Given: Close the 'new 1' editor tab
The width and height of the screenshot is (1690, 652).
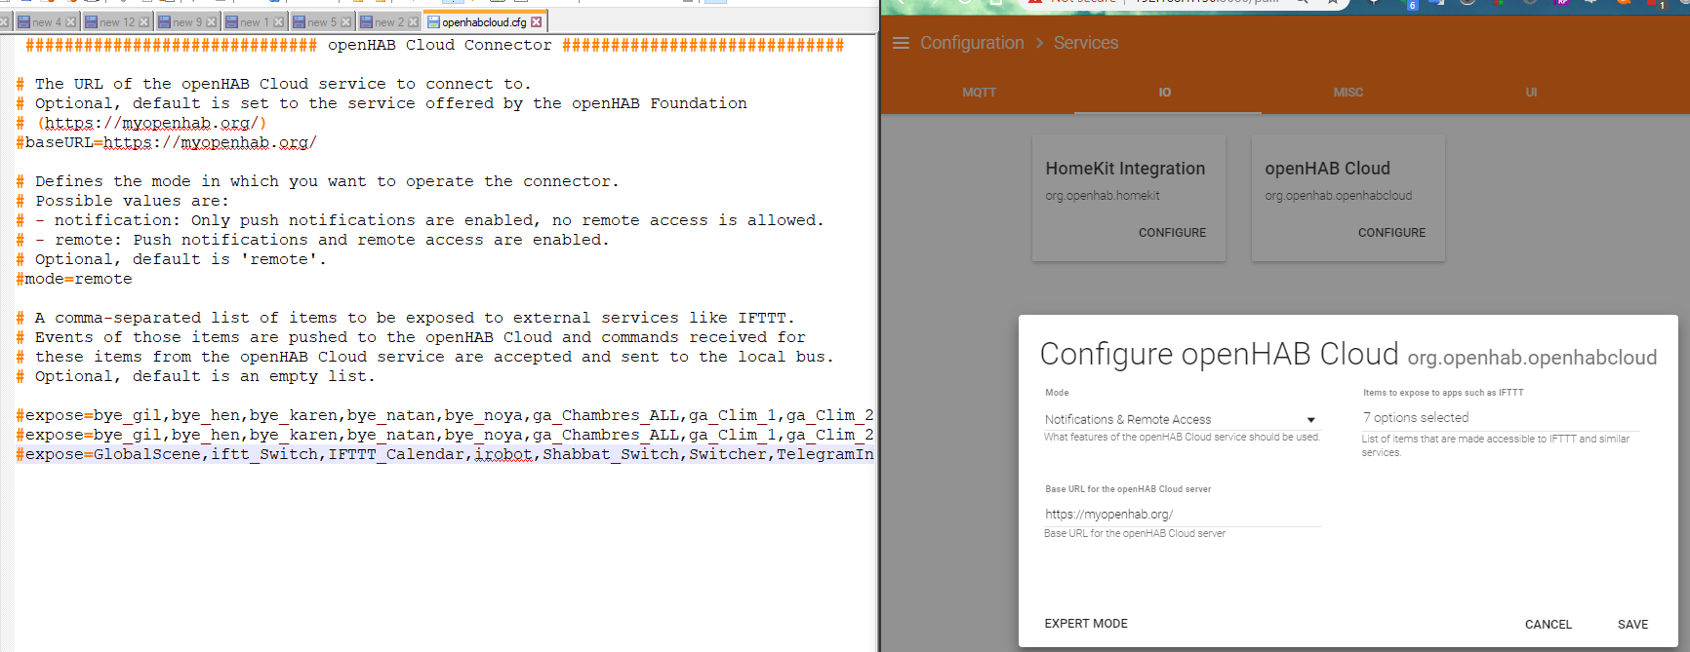Looking at the screenshot, I should point(279,22).
